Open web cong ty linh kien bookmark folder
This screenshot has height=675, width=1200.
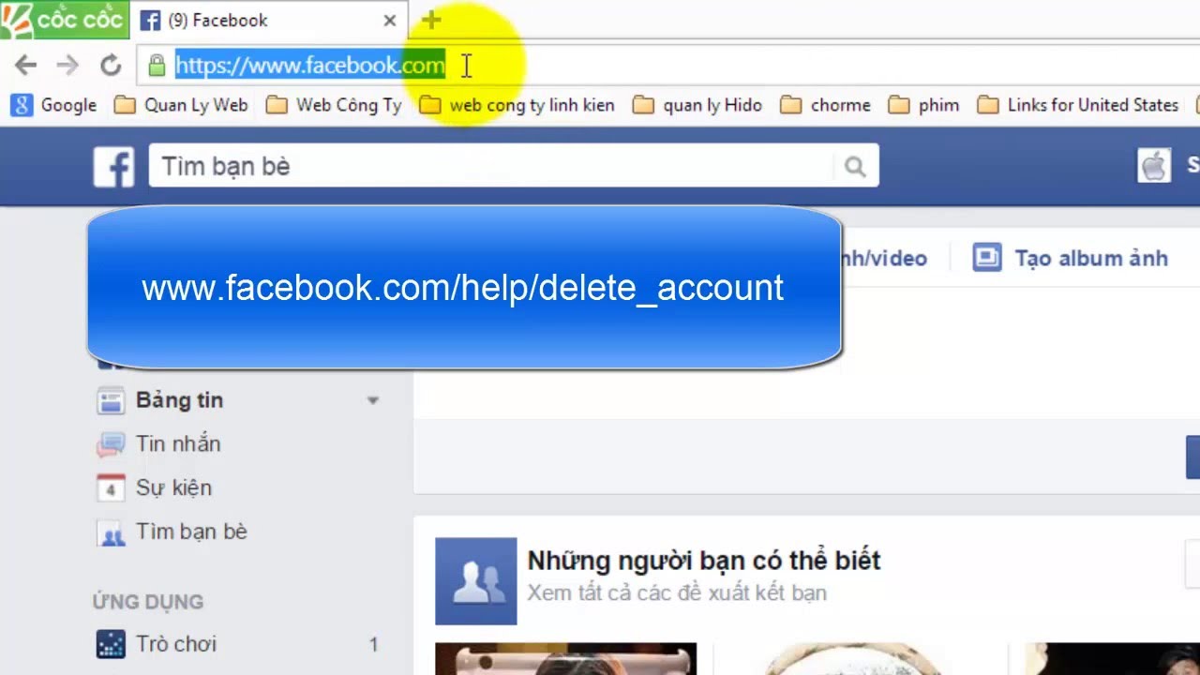517,105
